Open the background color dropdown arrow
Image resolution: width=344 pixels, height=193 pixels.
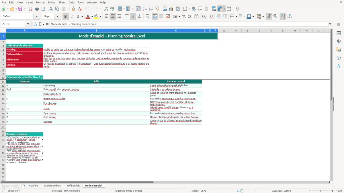(x=100, y=17)
